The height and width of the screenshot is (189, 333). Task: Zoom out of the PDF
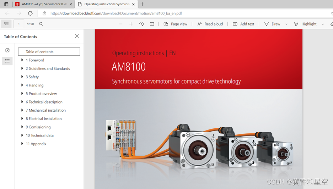pyautogui.click(x=120, y=24)
